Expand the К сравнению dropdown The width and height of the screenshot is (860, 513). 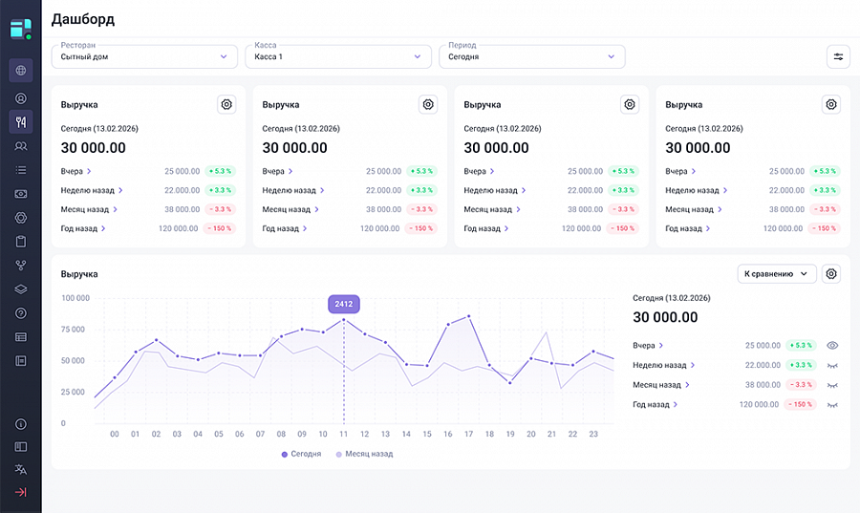click(777, 273)
